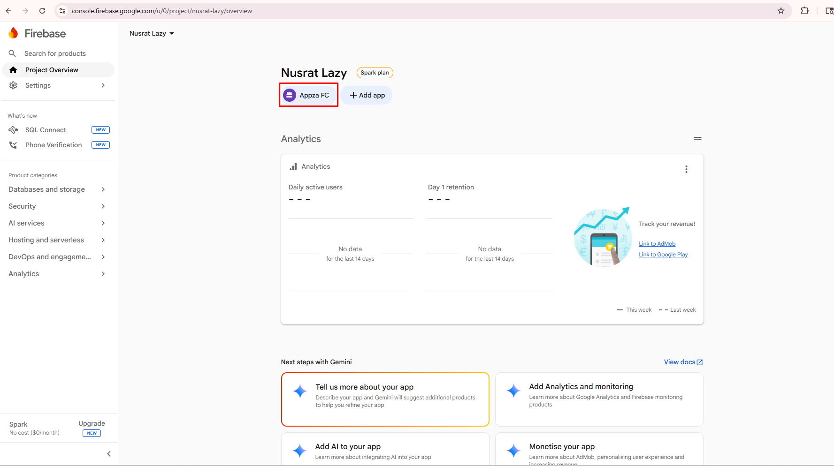Go back with the browser back arrow

[8, 11]
